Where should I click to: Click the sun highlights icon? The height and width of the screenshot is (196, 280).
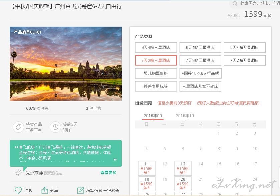[18, 173]
